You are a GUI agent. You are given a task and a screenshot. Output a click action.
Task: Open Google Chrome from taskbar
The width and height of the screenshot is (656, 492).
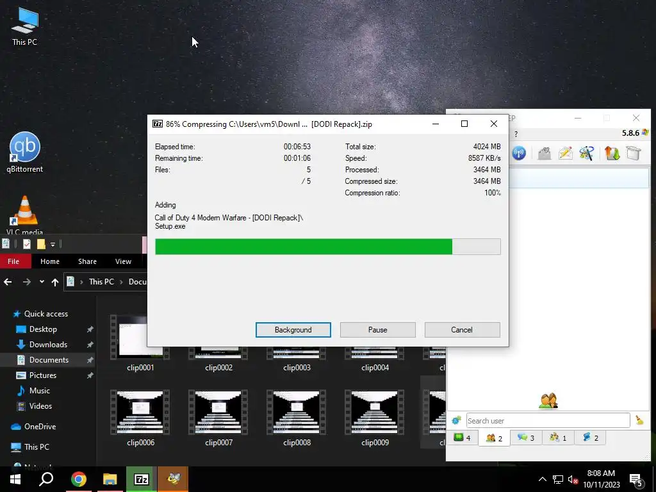[79, 479]
